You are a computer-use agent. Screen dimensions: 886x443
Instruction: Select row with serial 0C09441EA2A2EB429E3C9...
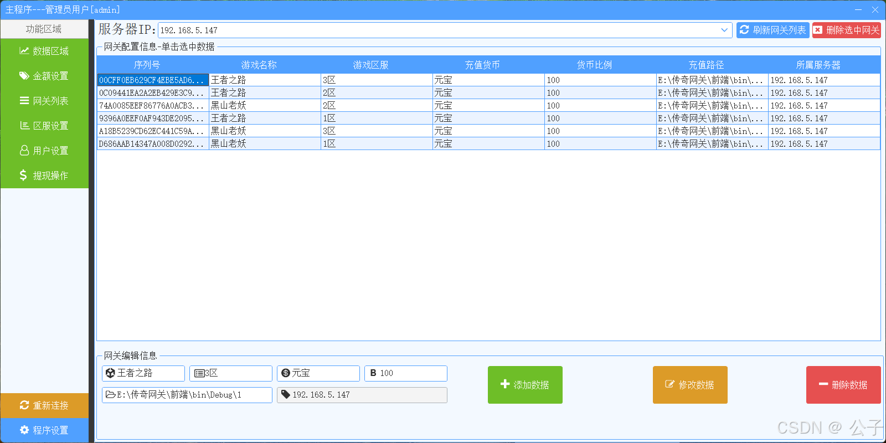click(488, 93)
